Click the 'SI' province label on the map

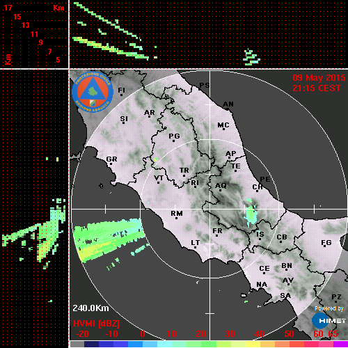[124, 118]
